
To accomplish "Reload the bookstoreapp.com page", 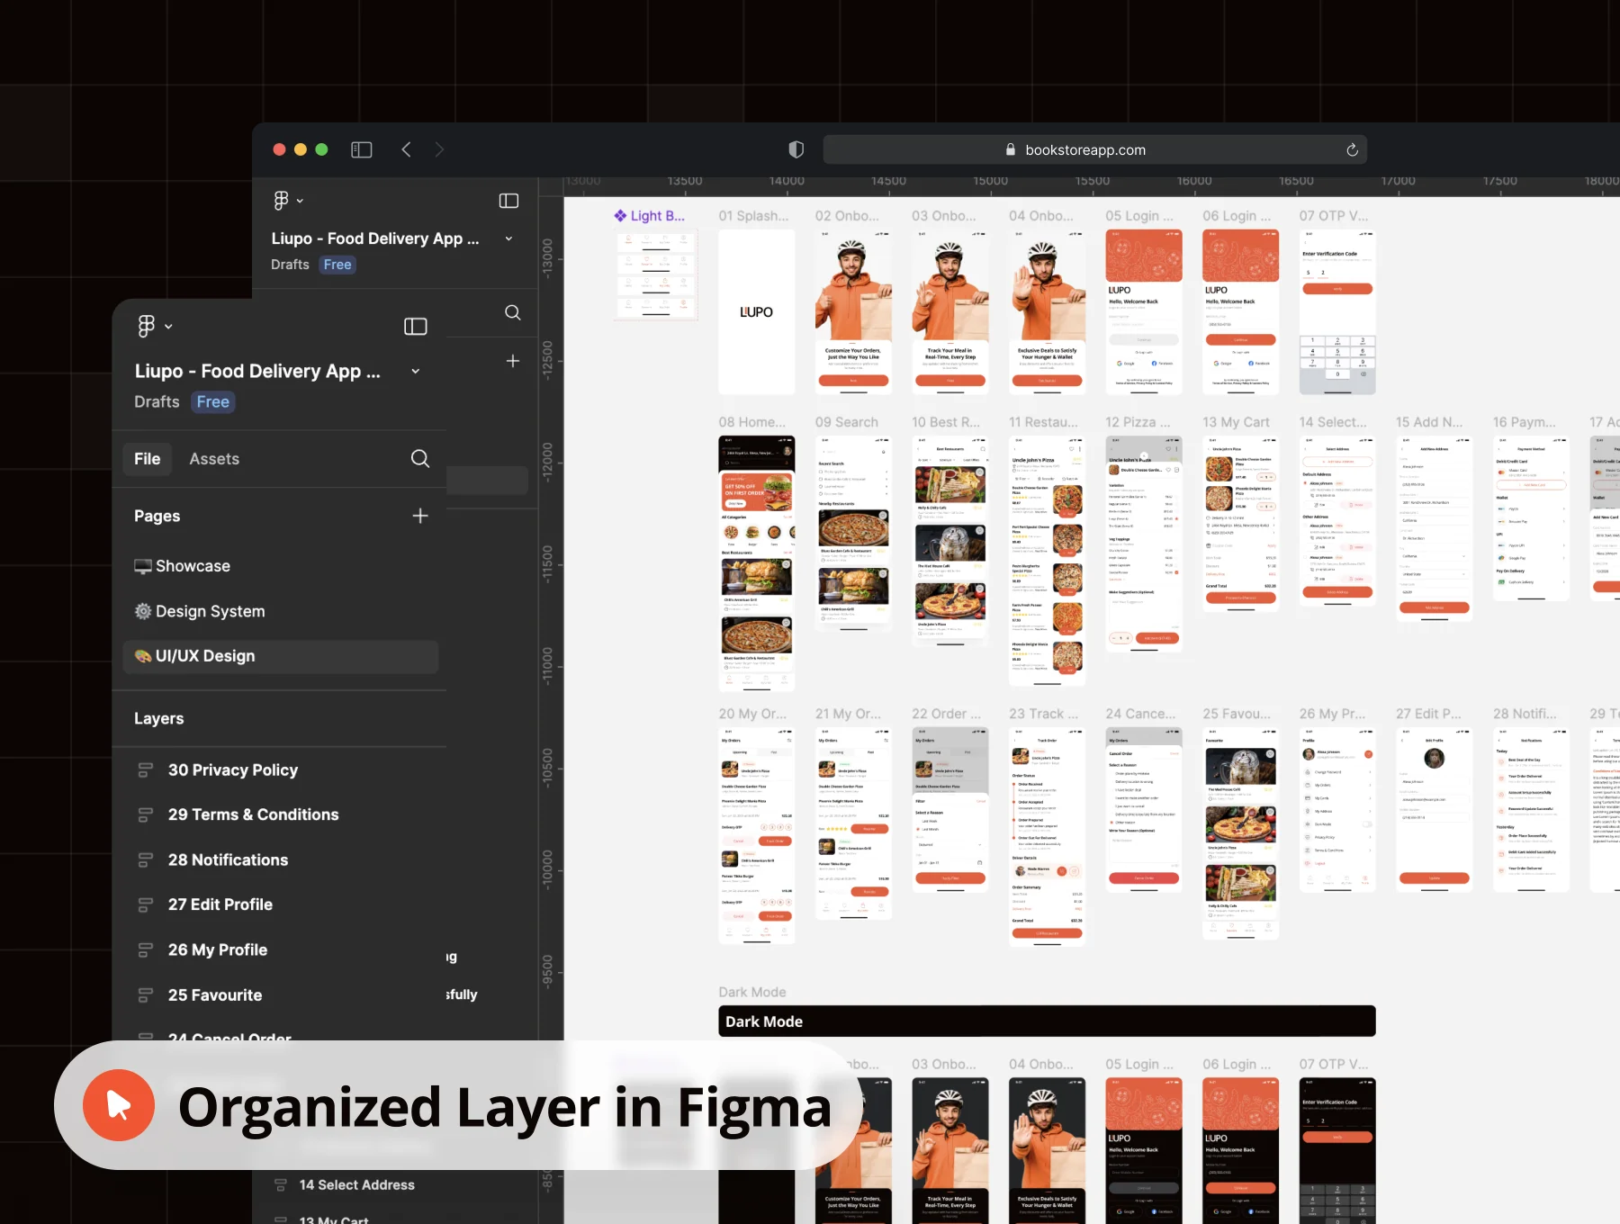I will [x=1351, y=150].
